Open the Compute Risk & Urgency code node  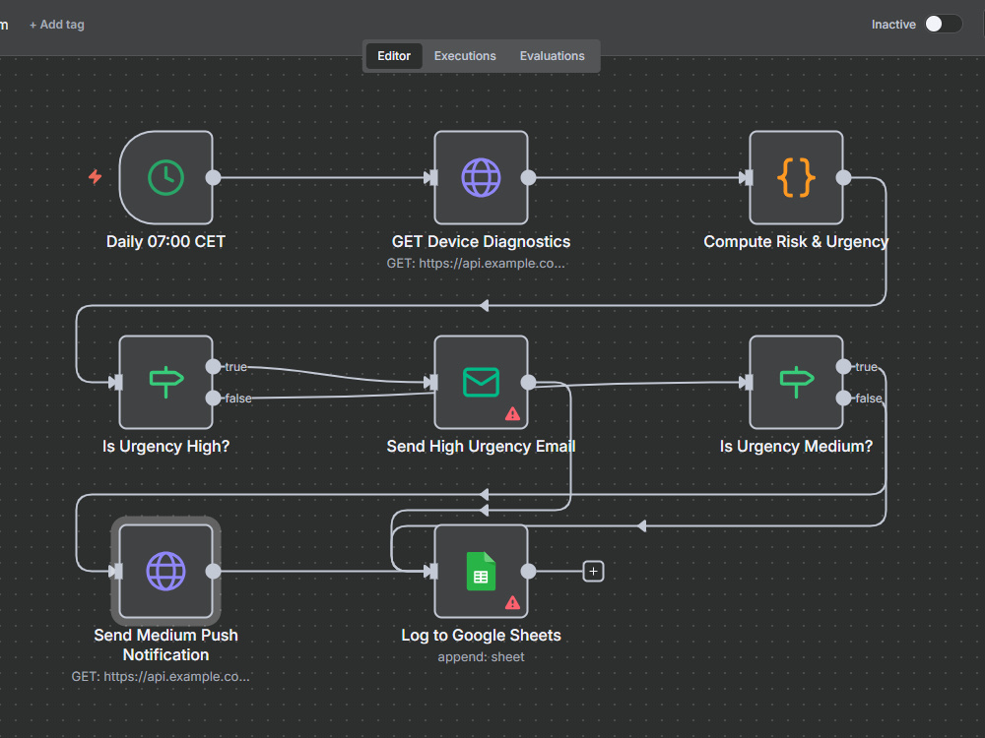(x=796, y=177)
